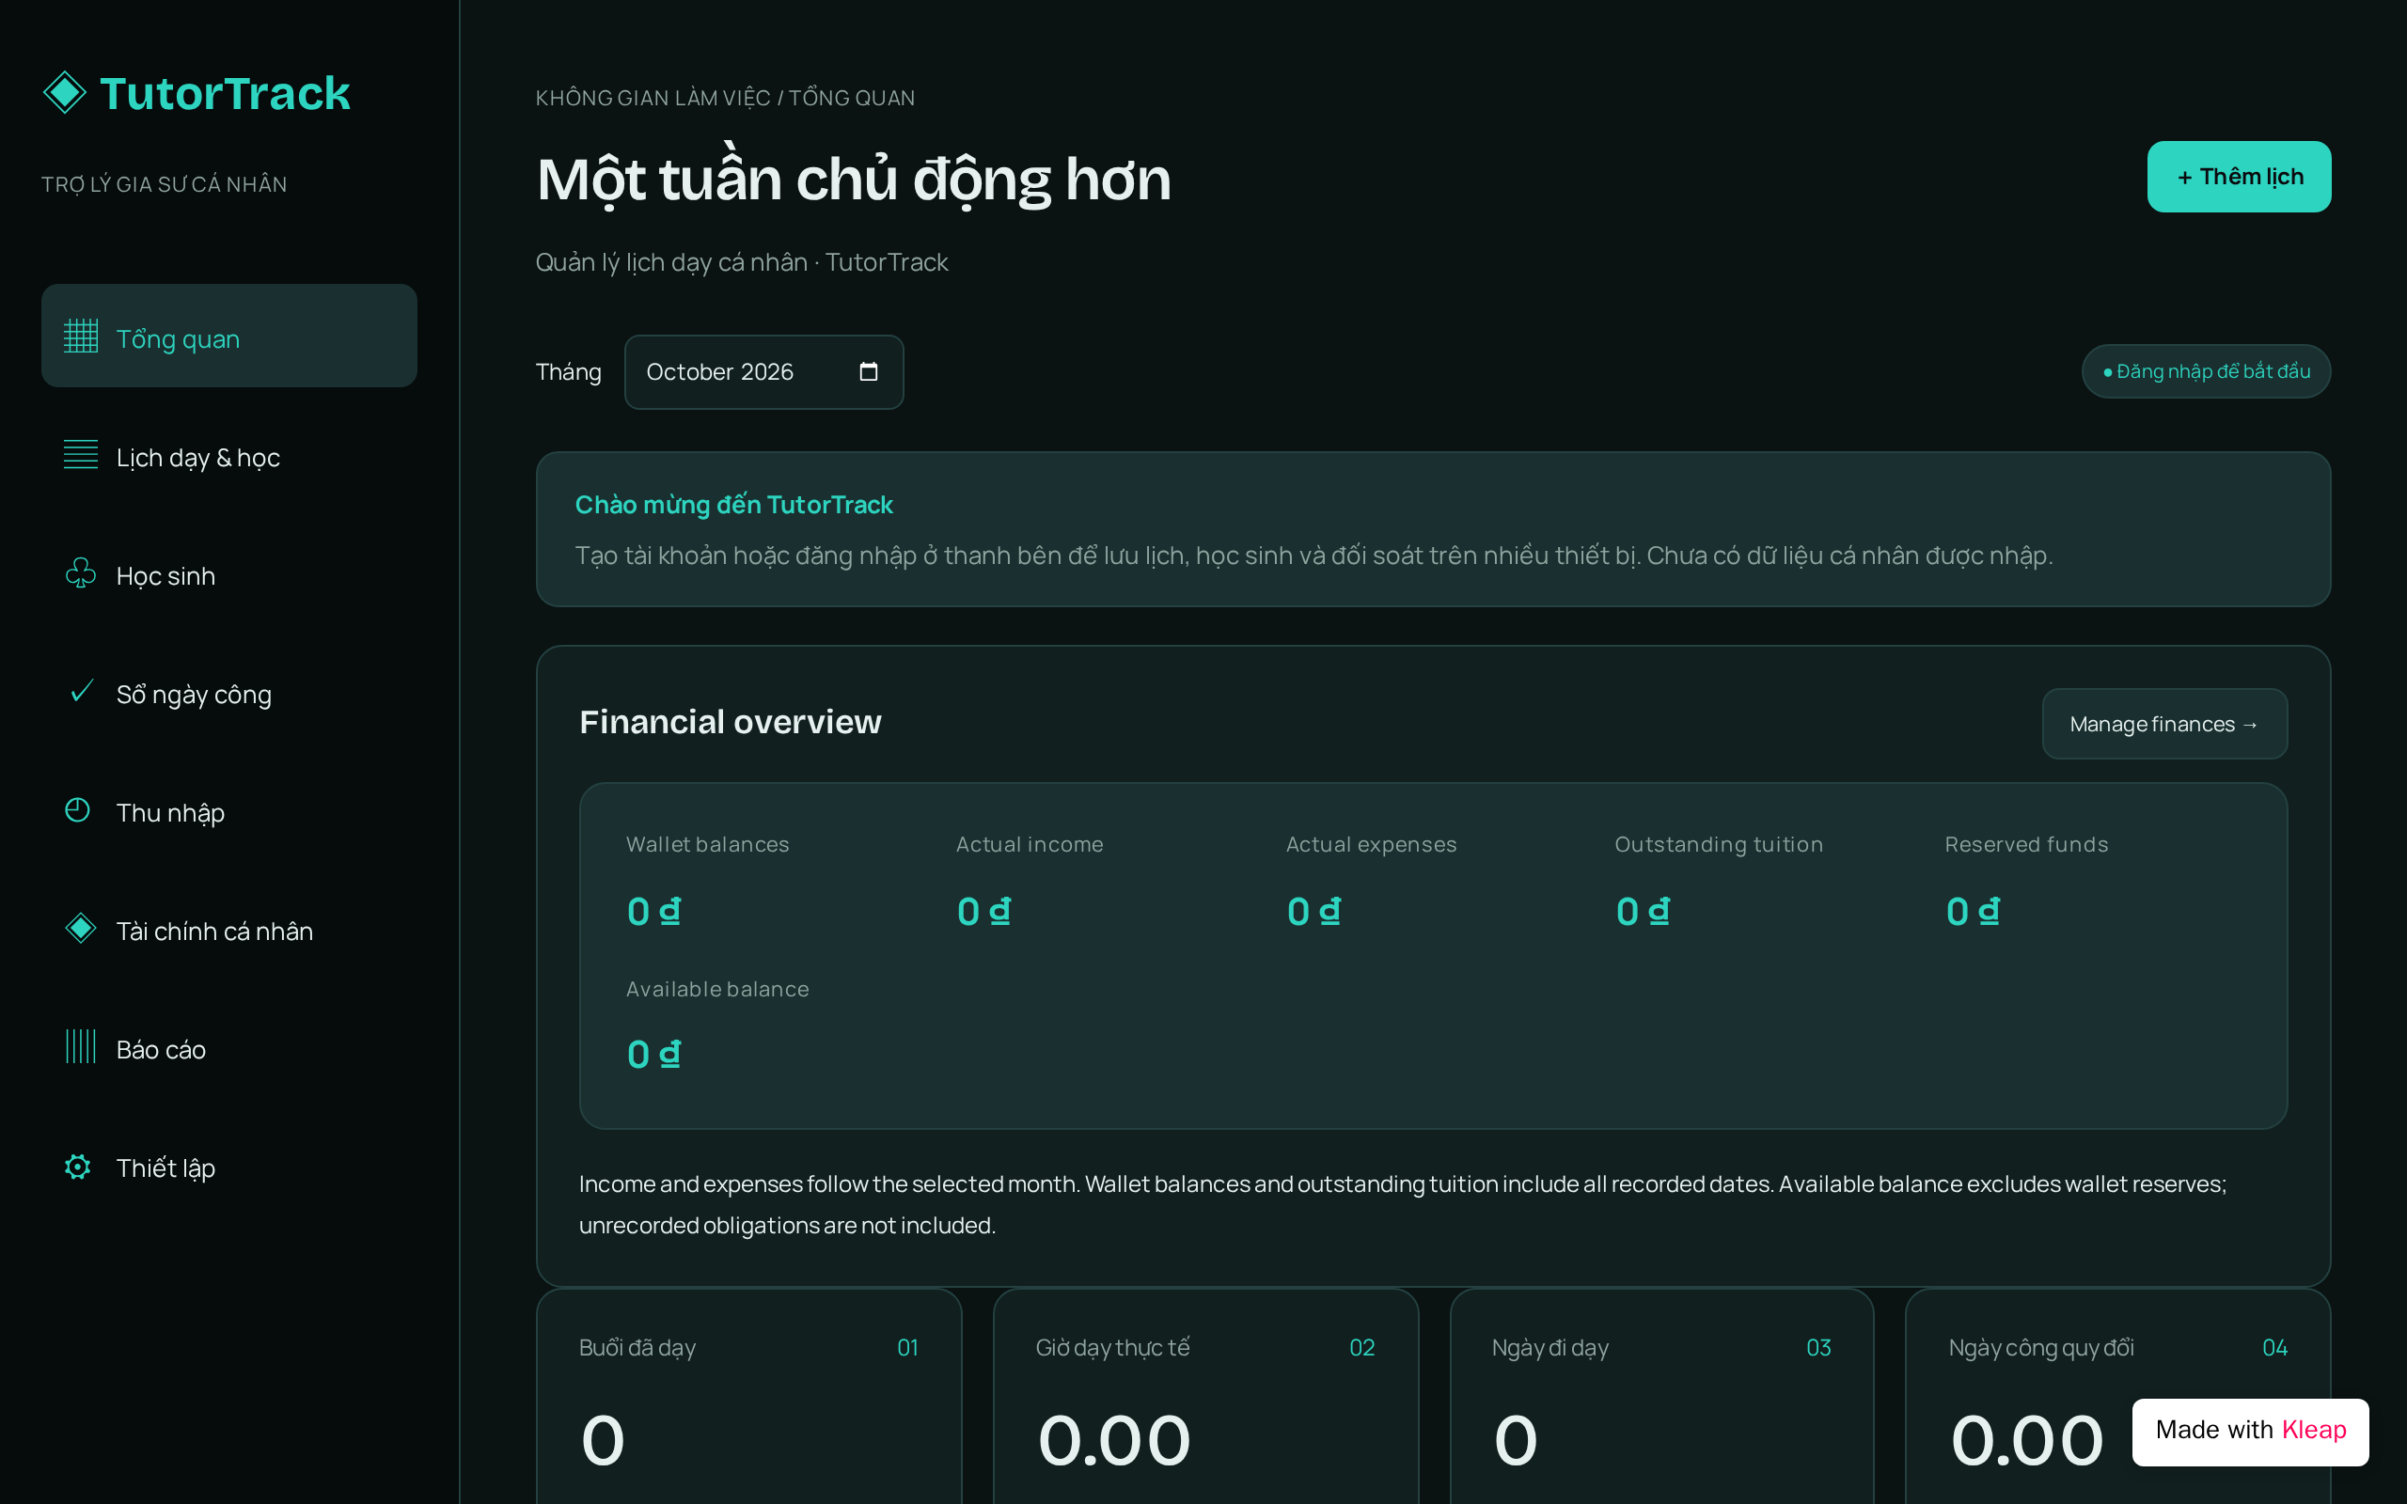
Task: Click Đăng nhập để bắt đầu pill
Action: 2206,371
